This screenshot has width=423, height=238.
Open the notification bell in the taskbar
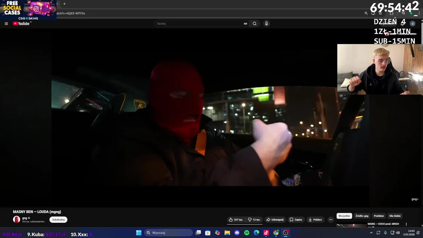coord(418,233)
